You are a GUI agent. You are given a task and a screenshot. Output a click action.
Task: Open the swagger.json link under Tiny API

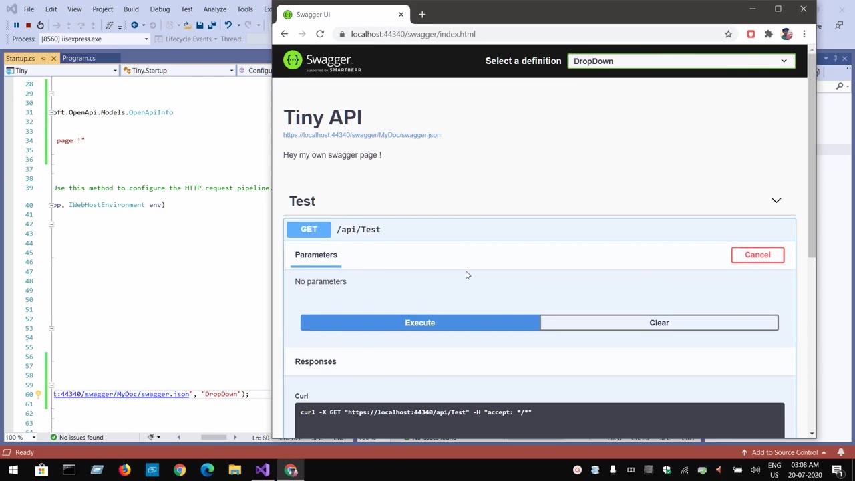pyautogui.click(x=361, y=135)
